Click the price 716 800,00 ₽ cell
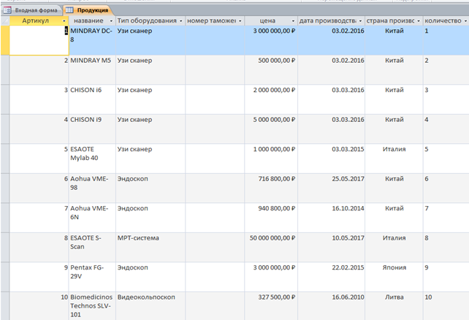 tap(271, 188)
